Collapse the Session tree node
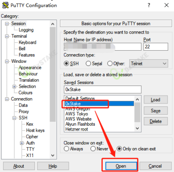This screenshot has height=172, width=174. click(x=7, y=24)
